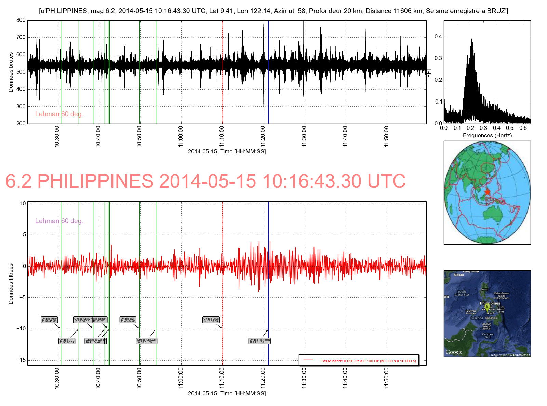
Task: Click the Google logo on satellite map
Action: (454, 352)
